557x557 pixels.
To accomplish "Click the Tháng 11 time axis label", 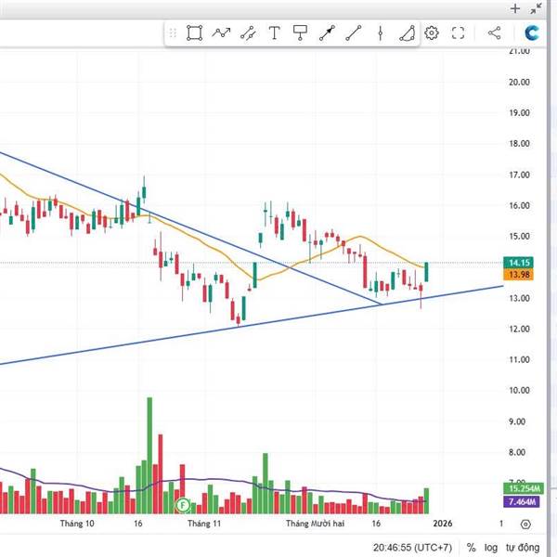I will (x=204, y=524).
